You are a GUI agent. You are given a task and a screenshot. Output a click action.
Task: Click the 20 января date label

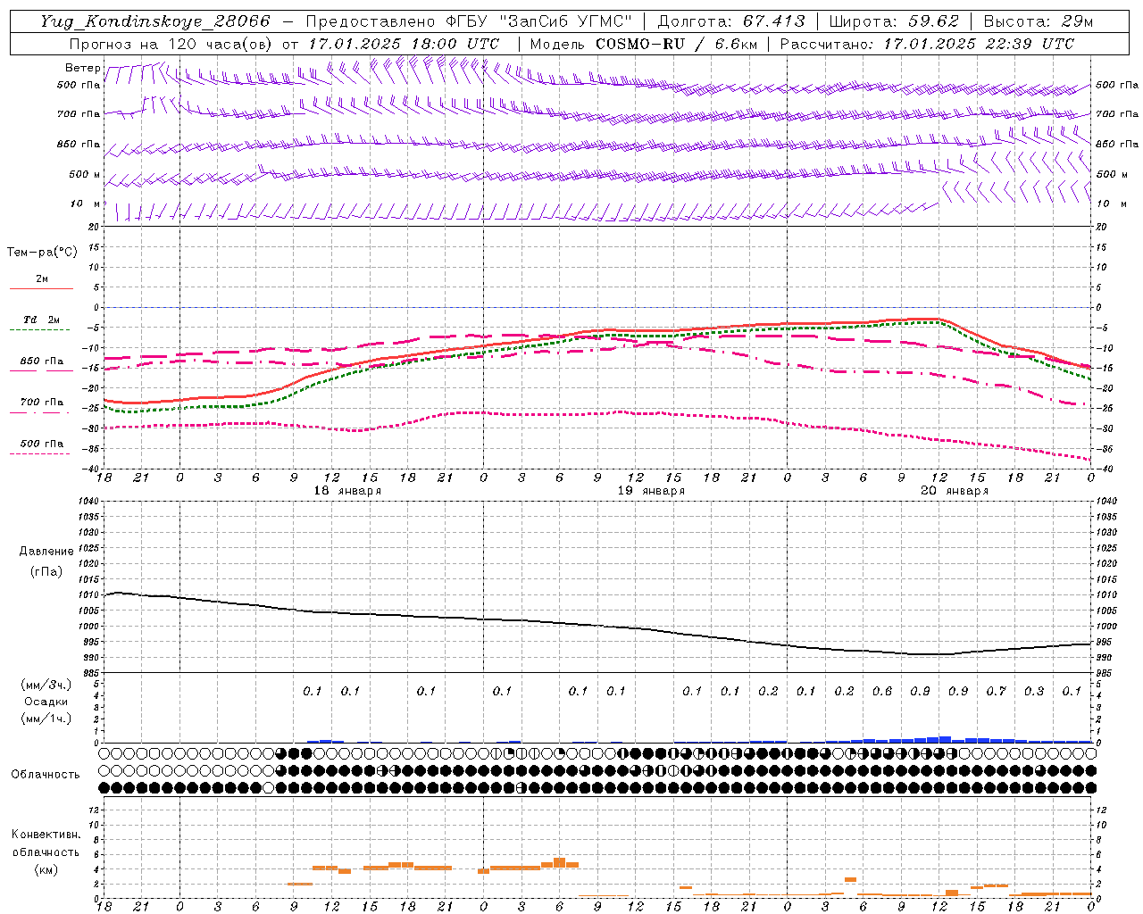[955, 490]
